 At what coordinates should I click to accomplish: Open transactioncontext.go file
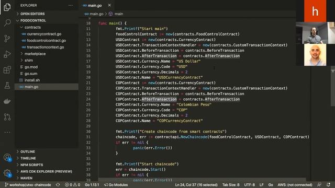tap(46, 47)
